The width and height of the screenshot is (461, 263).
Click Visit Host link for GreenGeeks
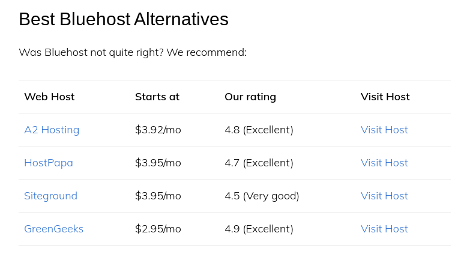click(384, 229)
